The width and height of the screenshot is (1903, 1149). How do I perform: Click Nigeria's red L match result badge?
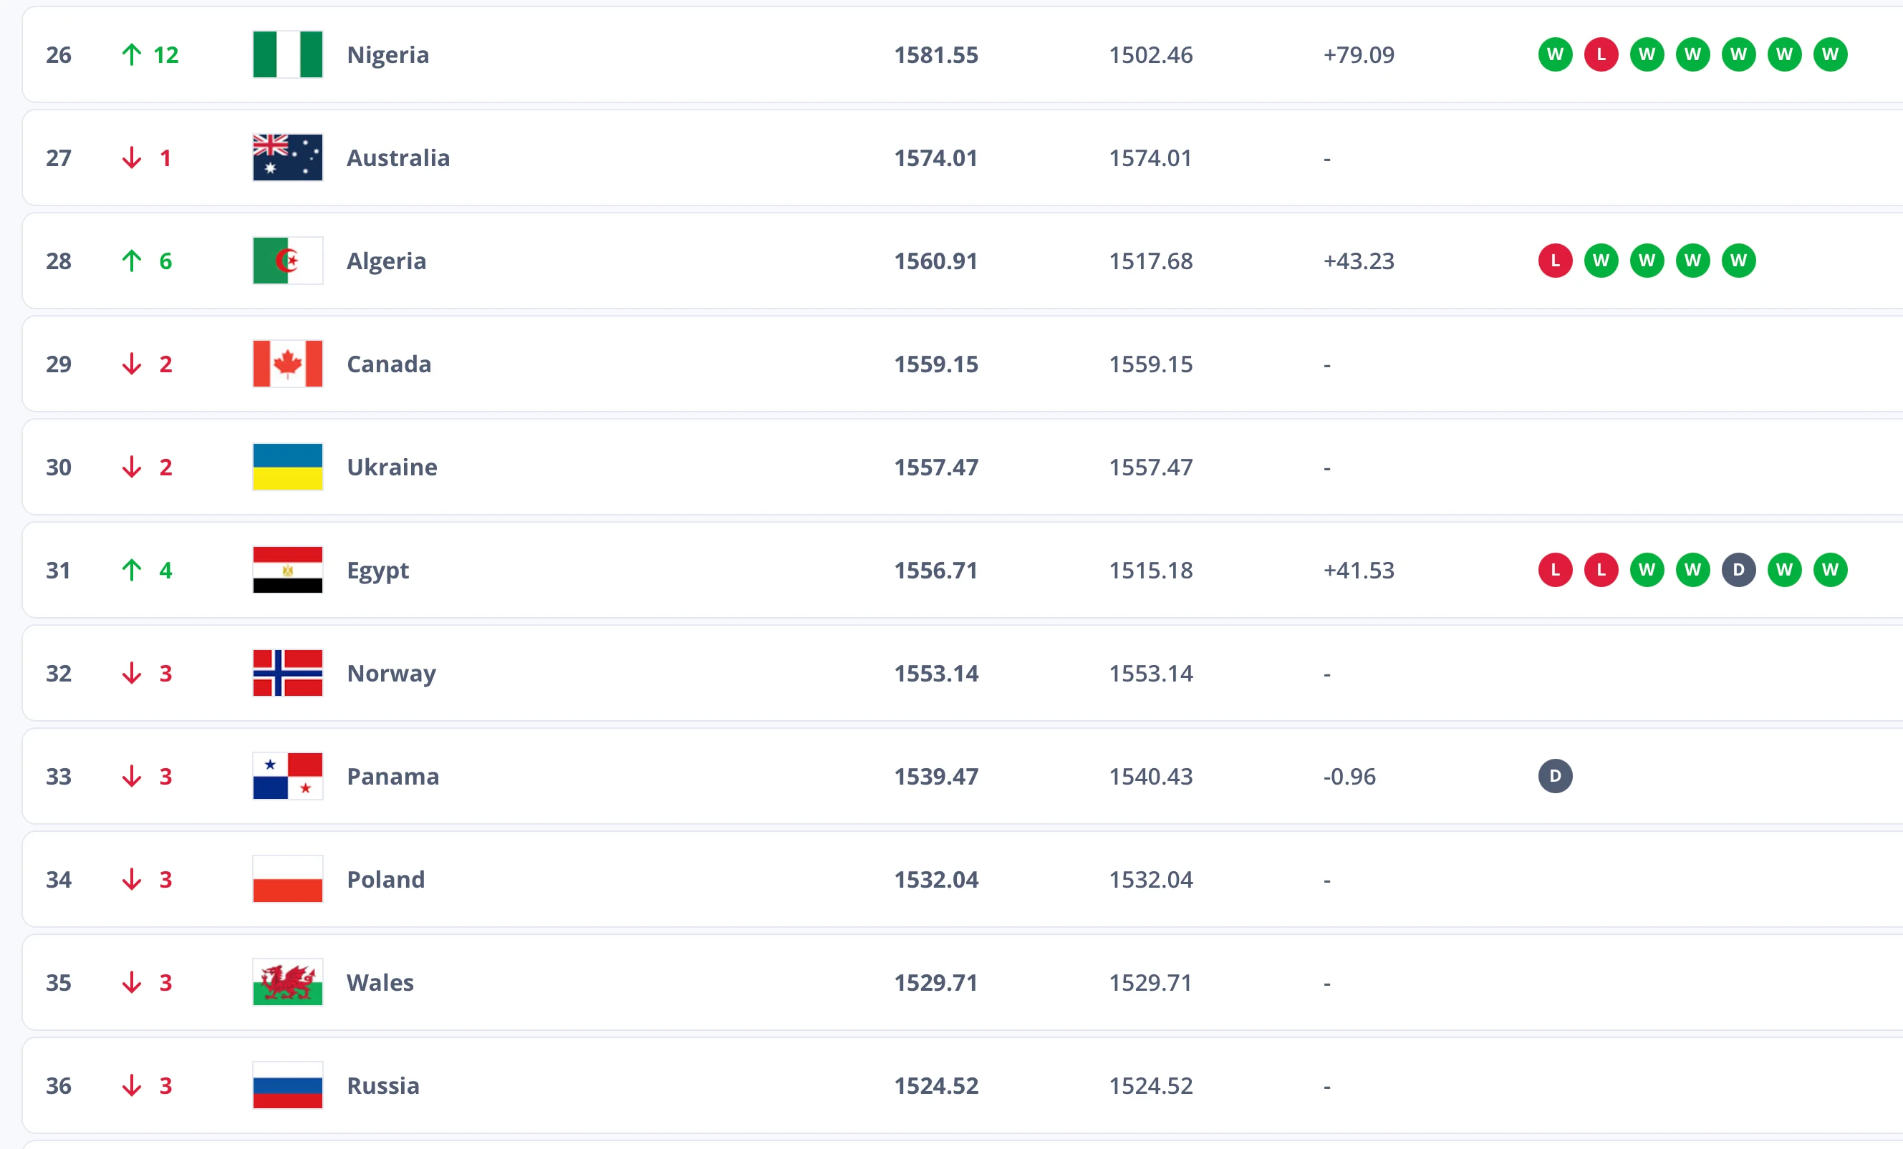[x=1600, y=55]
